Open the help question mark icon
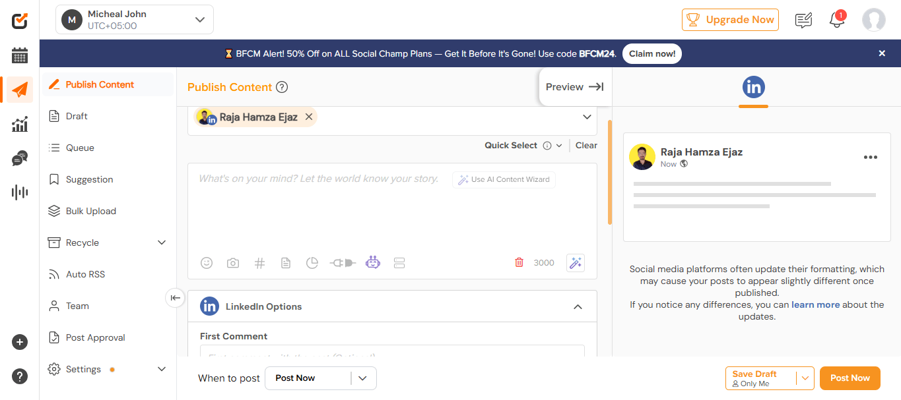The image size is (901, 400). (x=20, y=376)
